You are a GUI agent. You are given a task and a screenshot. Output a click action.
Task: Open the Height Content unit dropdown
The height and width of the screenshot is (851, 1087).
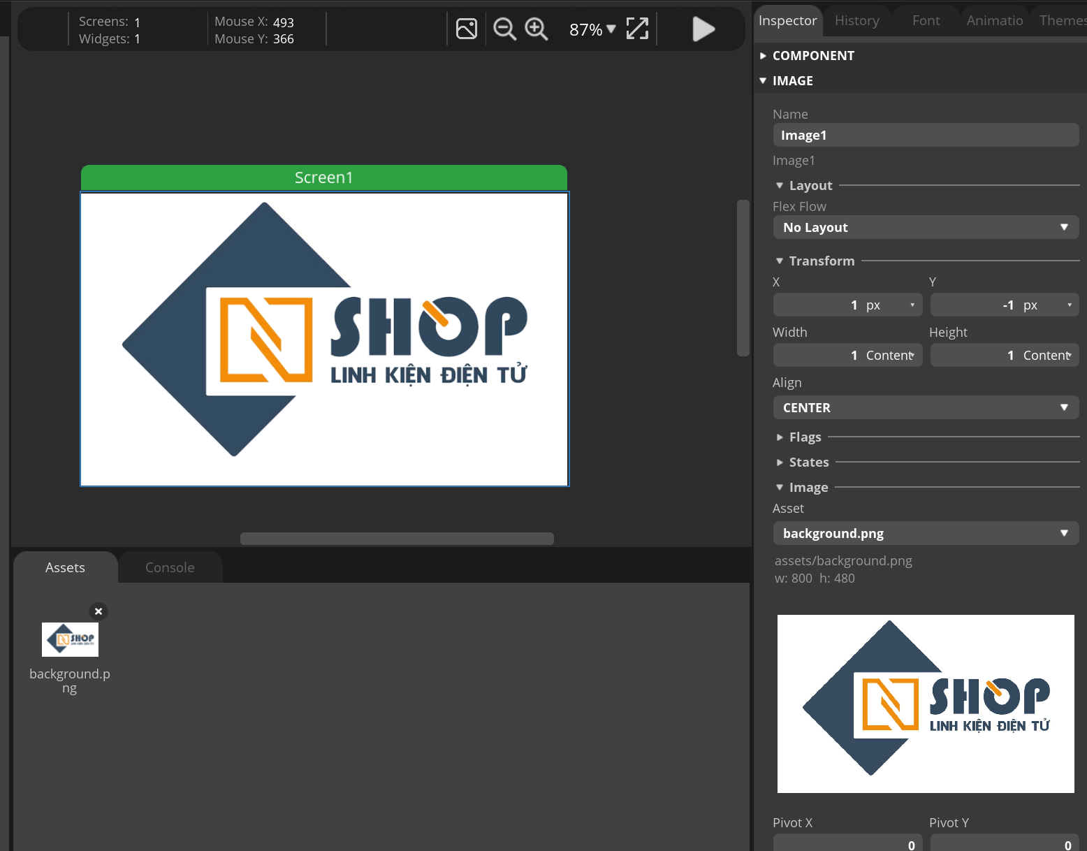[x=1049, y=355]
